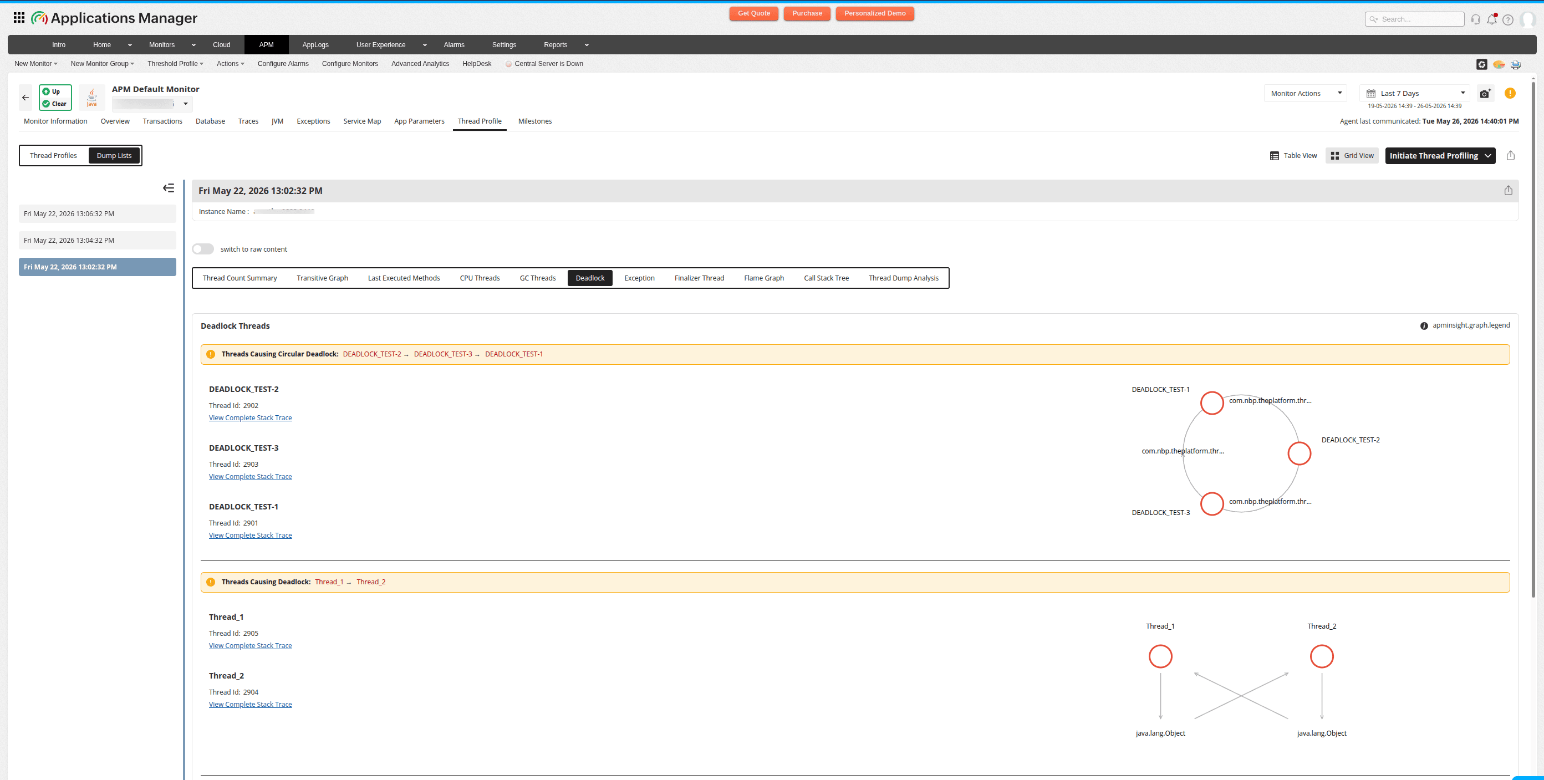1544x780 pixels.
Task: Toggle switch to raw content
Action: [x=202, y=249]
